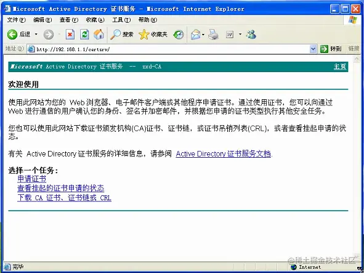Open the History clock icon

click(178, 35)
